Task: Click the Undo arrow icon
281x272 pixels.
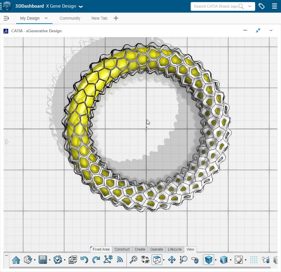Action: click(84, 260)
